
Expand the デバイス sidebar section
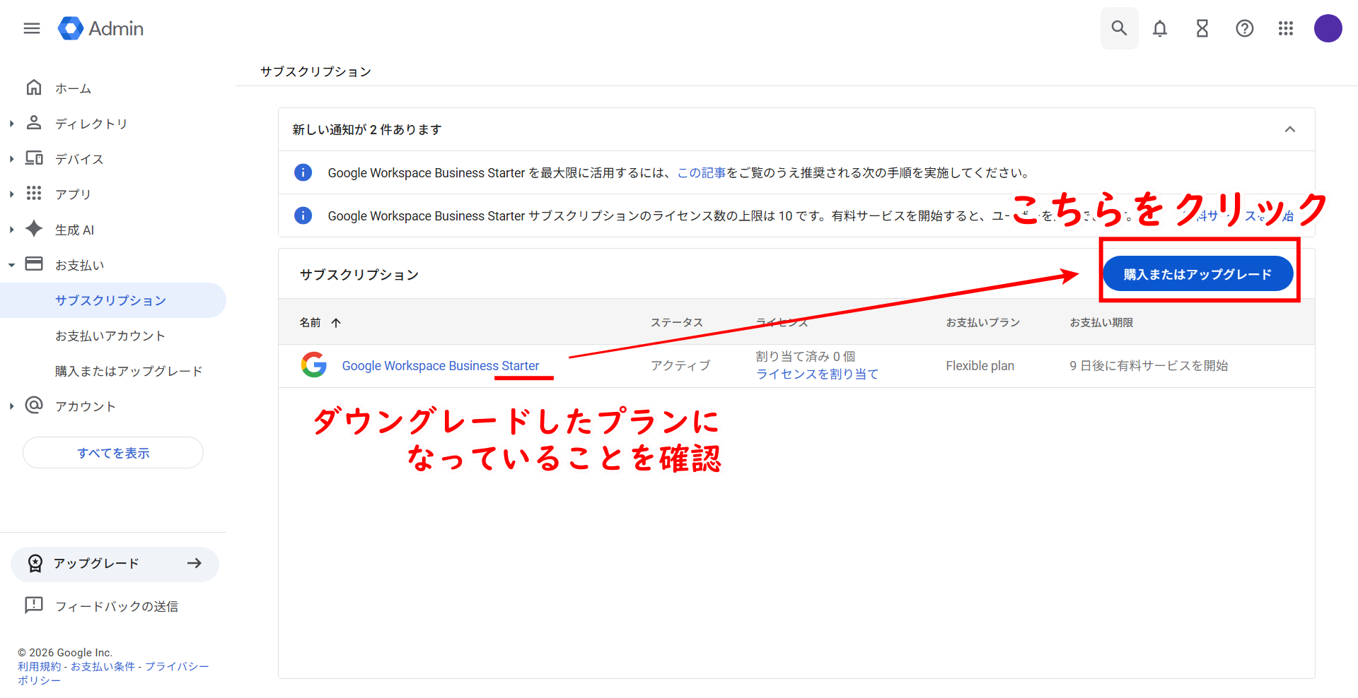coord(12,159)
